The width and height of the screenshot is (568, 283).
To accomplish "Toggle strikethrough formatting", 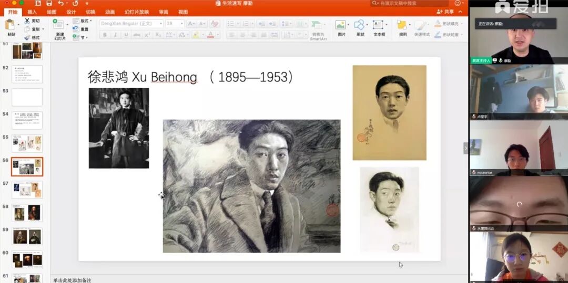I will [x=137, y=35].
